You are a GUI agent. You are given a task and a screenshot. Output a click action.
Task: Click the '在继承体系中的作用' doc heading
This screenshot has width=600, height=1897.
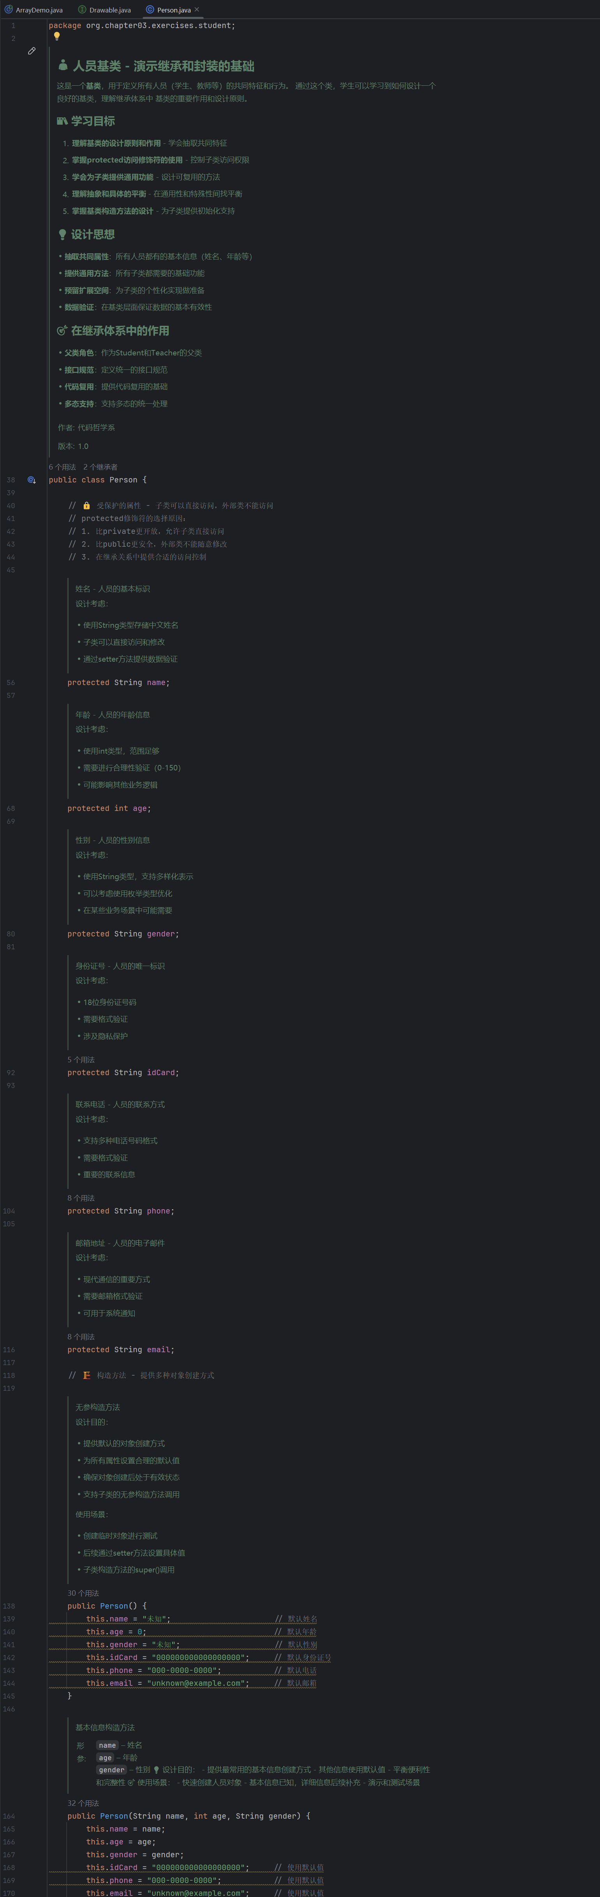coord(120,330)
